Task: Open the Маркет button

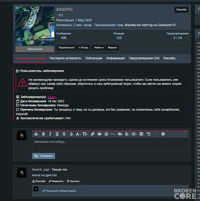Action: point(112,48)
